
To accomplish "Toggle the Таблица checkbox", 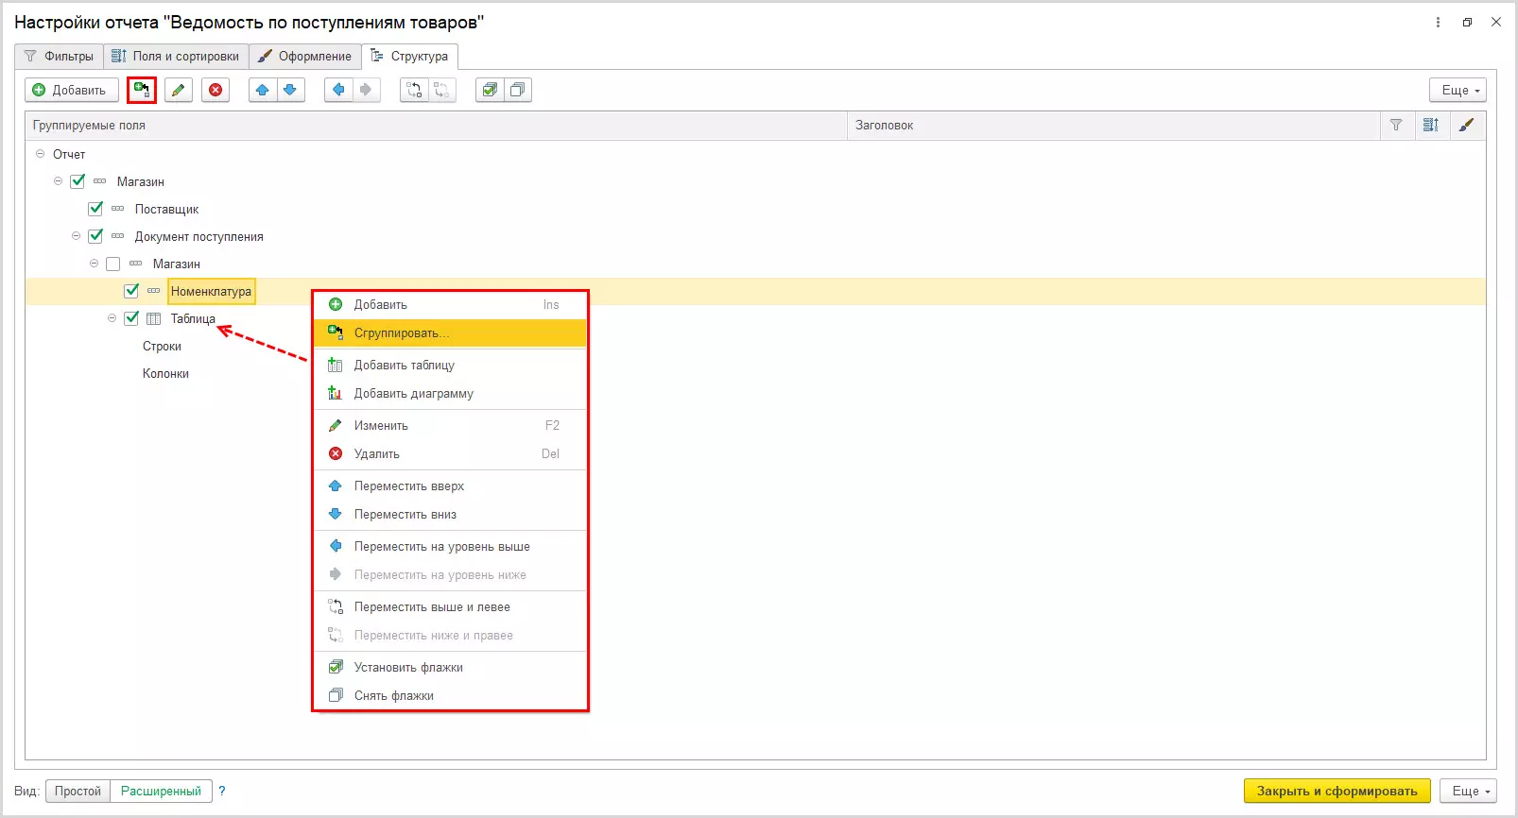I will [x=131, y=318].
